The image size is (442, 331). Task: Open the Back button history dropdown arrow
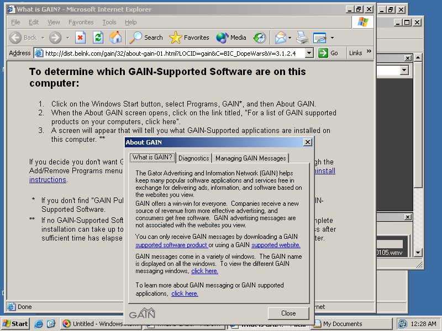(x=43, y=38)
